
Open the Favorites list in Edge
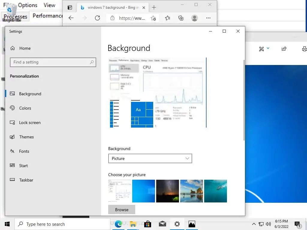tap(167, 18)
